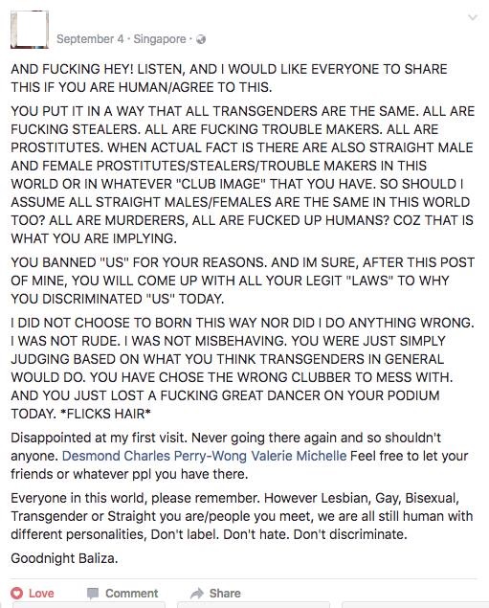Click the speech bubble Comment icon
This screenshot has width=489, height=608.
93,594
